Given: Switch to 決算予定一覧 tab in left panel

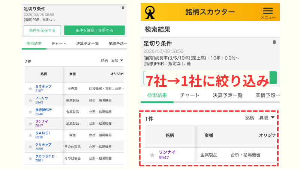Looking at the screenshot, I should 87,44.
